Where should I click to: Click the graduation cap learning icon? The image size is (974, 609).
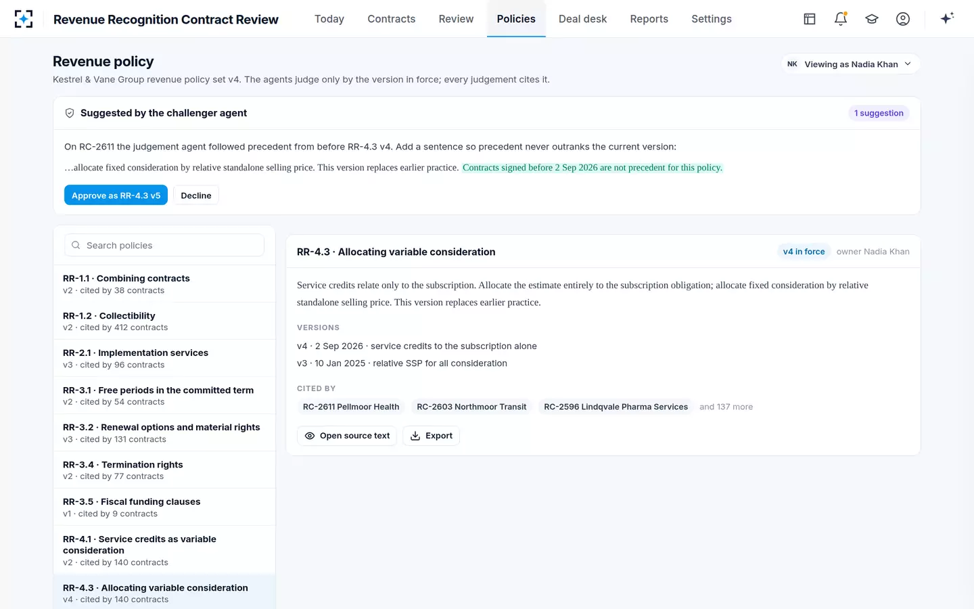872,19
